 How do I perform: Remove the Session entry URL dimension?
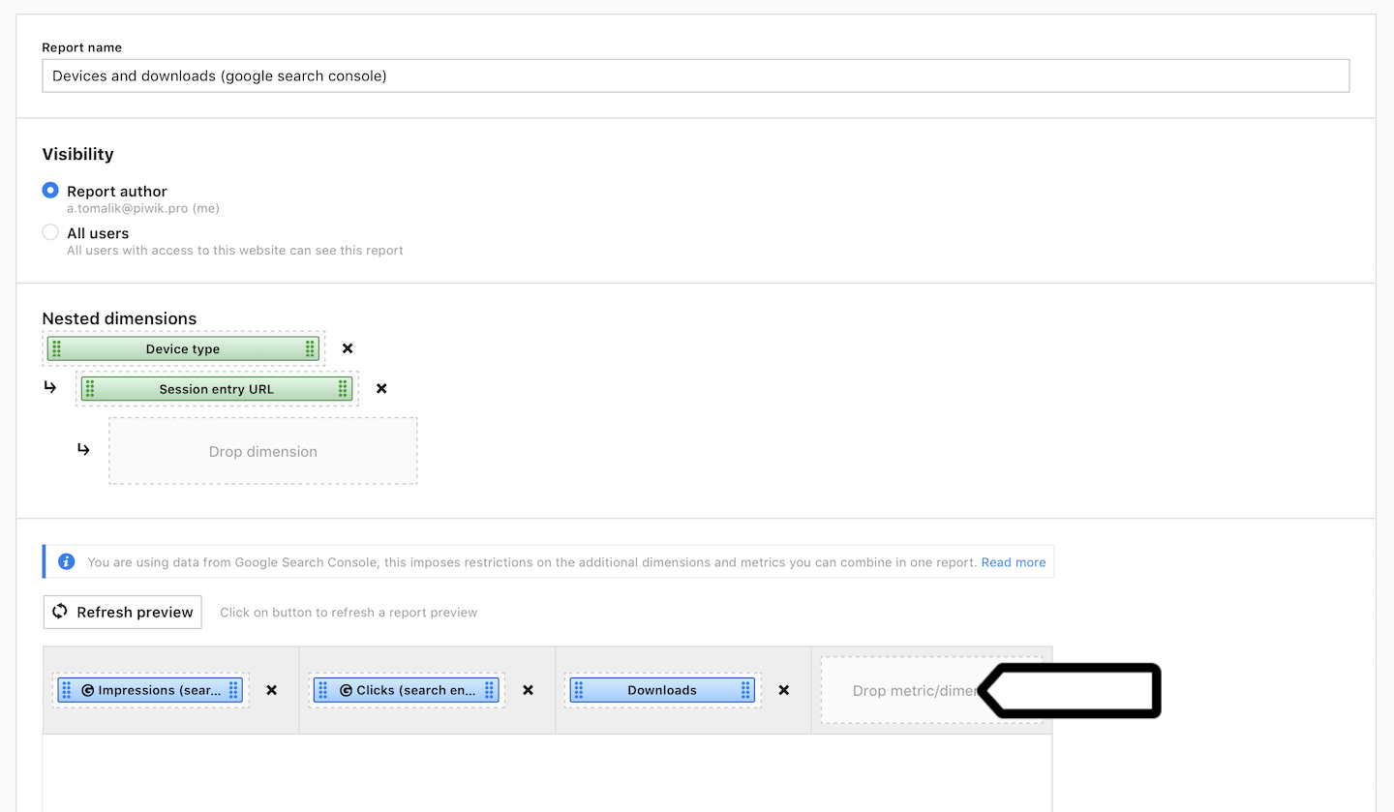coord(381,388)
